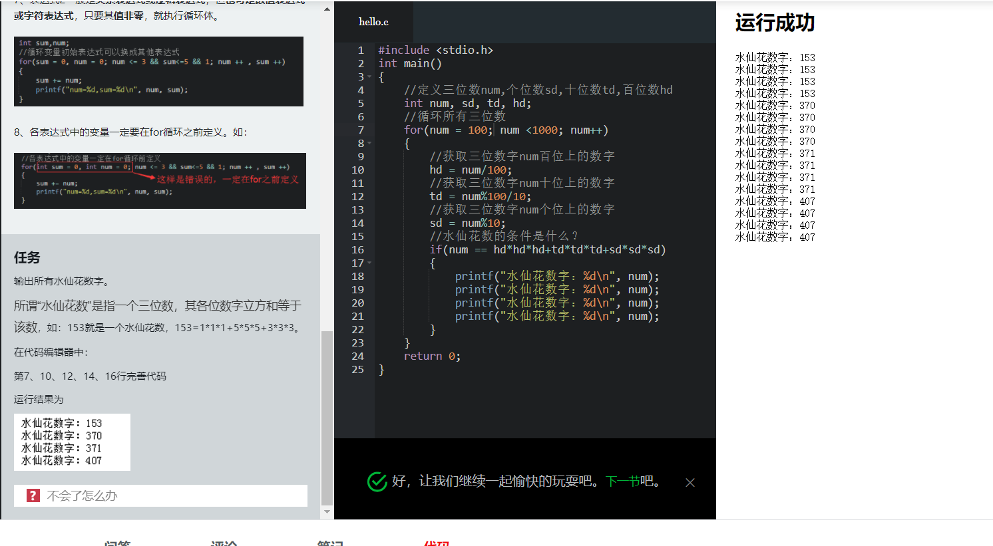Open the 不会了怎么办 help bar
Screen dimensions: 993x546
(x=160, y=495)
